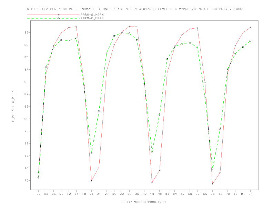The width and height of the screenshot is (273, 211).
Task: Click green F_MEAN circle marker at hour 84
Action: pos(250,41)
